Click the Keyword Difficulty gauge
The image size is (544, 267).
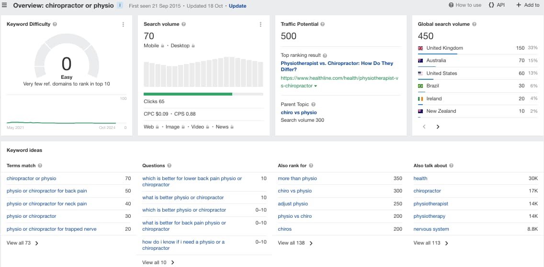tap(67, 55)
